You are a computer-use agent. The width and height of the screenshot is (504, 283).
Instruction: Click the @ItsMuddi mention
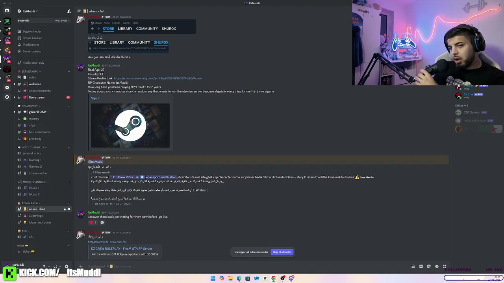96,162
